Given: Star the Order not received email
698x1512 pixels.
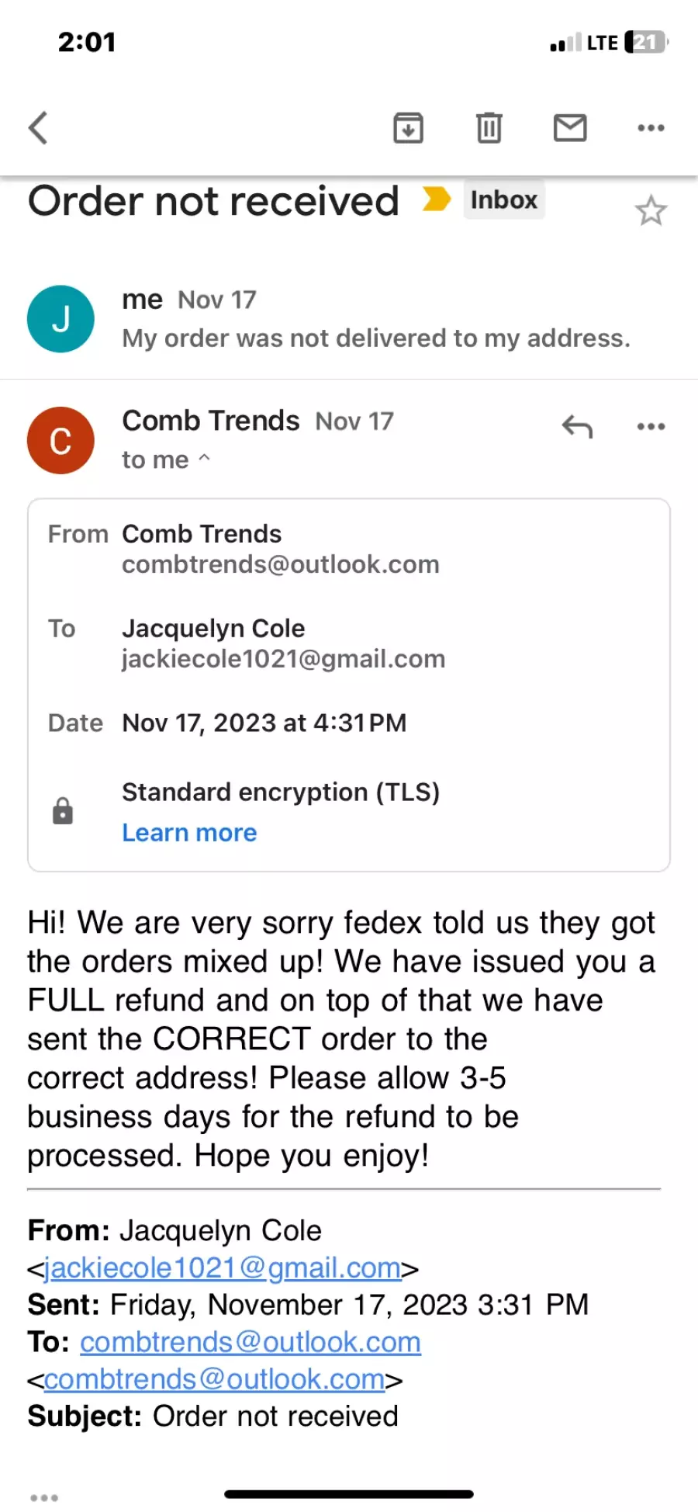Looking at the screenshot, I should coord(651,210).
